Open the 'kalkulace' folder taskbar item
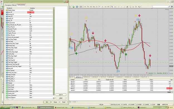 point(112,107)
